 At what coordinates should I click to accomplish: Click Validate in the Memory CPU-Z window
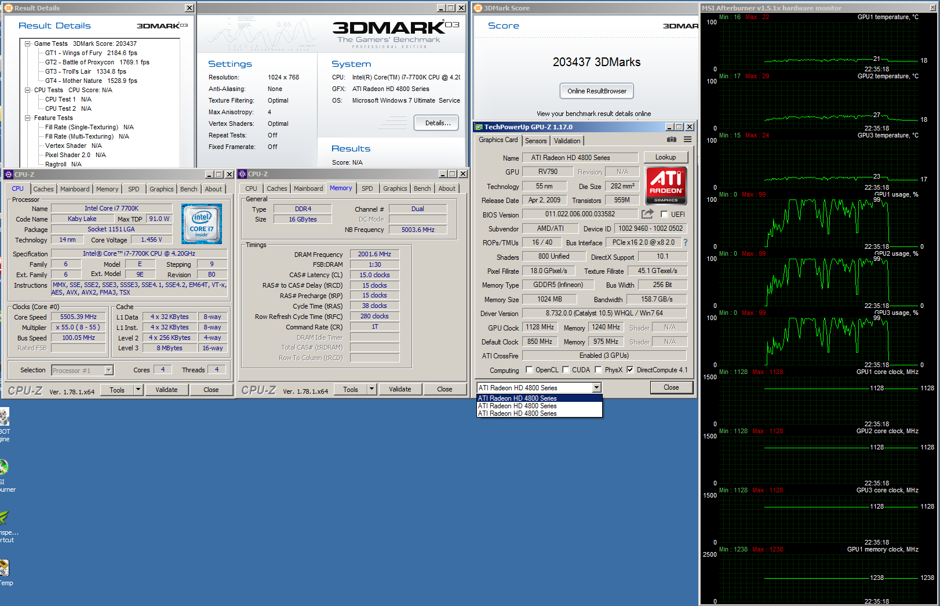[x=400, y=389]
